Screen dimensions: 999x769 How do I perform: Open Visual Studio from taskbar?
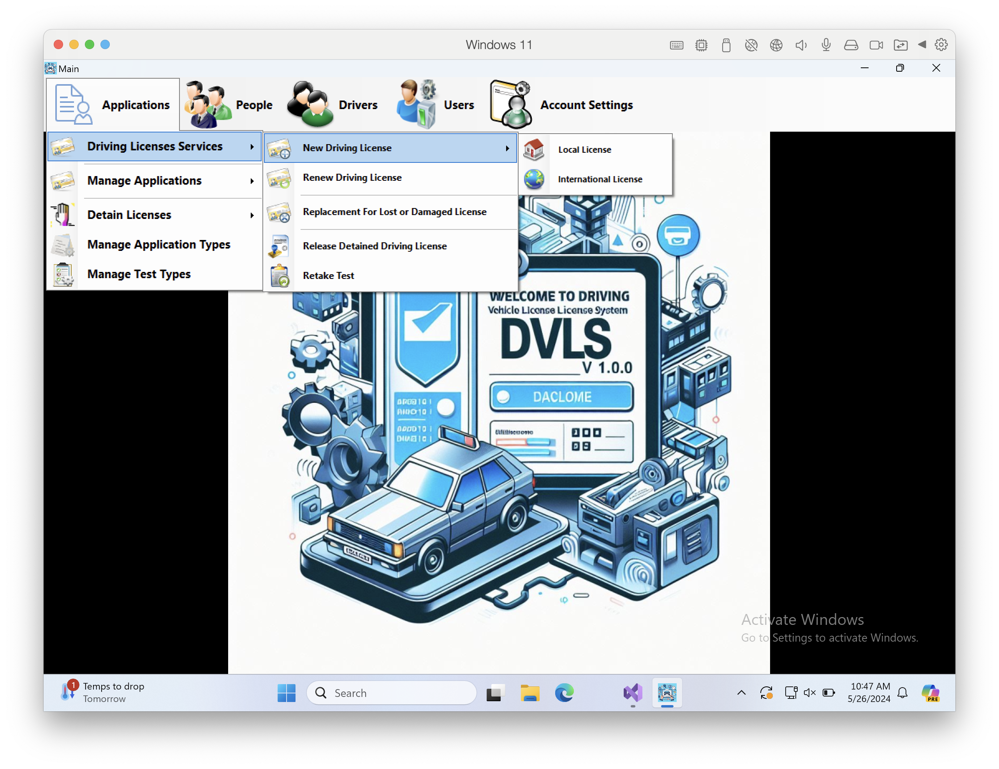(633, 693)
